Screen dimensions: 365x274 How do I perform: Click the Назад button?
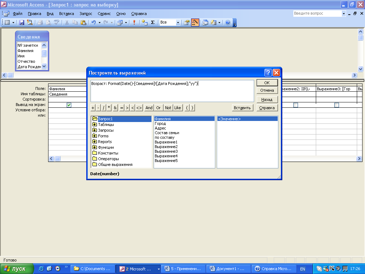267,100
